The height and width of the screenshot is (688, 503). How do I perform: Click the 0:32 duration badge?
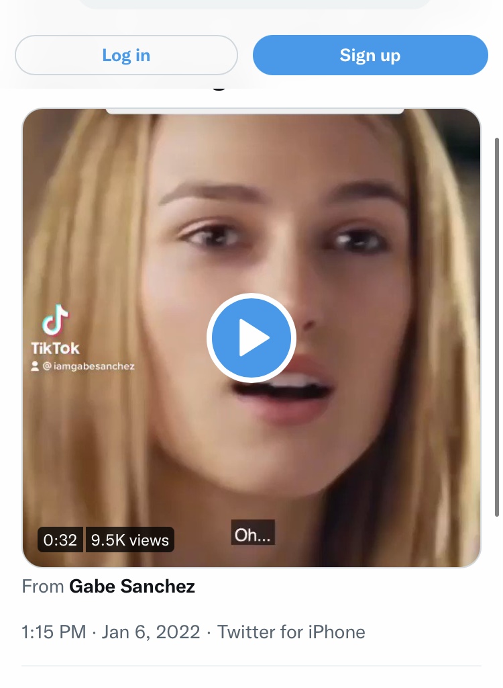pos(60,540)
